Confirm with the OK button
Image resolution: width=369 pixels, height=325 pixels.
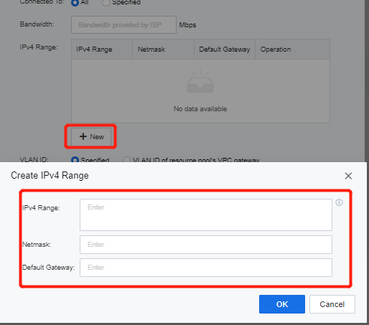[282, 304]
